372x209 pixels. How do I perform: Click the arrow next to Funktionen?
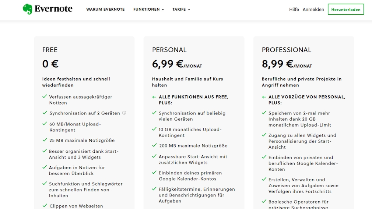pyautogui.click(x=163, y=10)
